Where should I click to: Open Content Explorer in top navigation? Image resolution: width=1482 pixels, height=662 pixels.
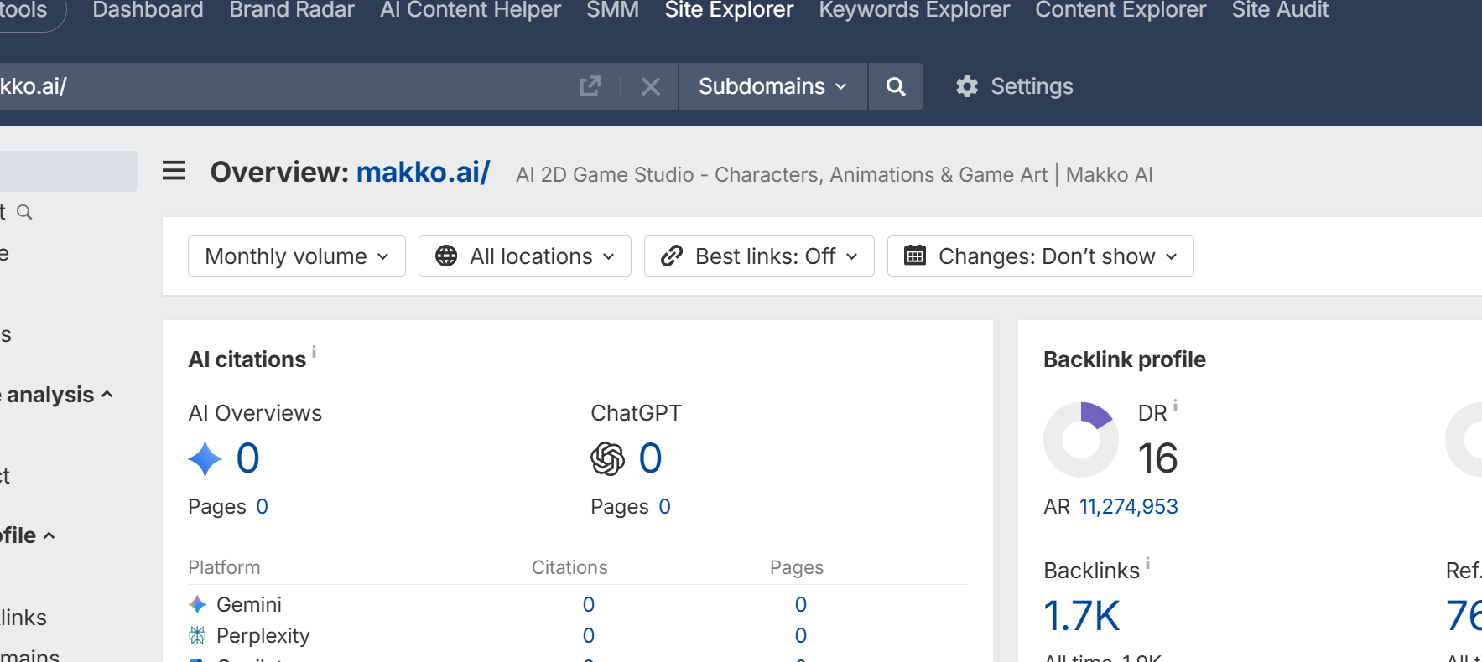(x=1121, y=10)
